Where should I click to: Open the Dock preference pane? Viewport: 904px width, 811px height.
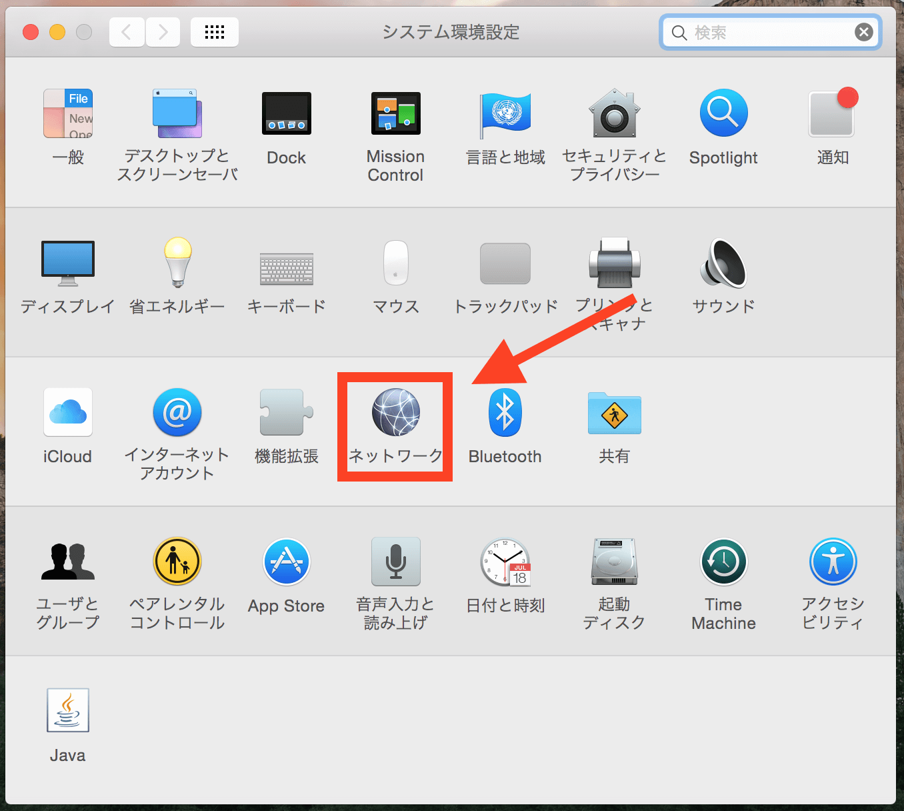[286, 113]
